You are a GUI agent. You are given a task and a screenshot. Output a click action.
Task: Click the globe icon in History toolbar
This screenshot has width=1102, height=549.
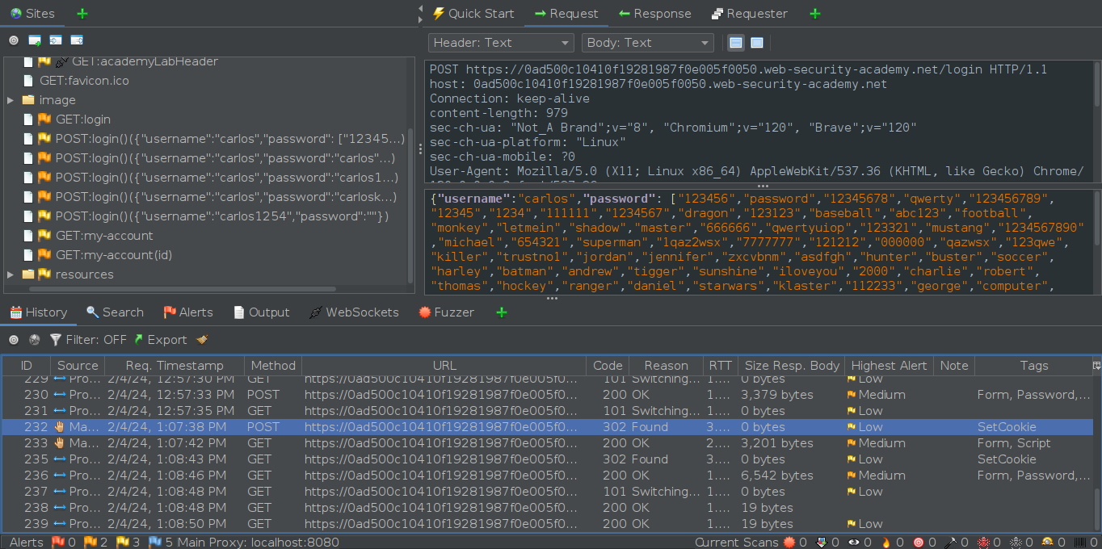coord(35,340)
